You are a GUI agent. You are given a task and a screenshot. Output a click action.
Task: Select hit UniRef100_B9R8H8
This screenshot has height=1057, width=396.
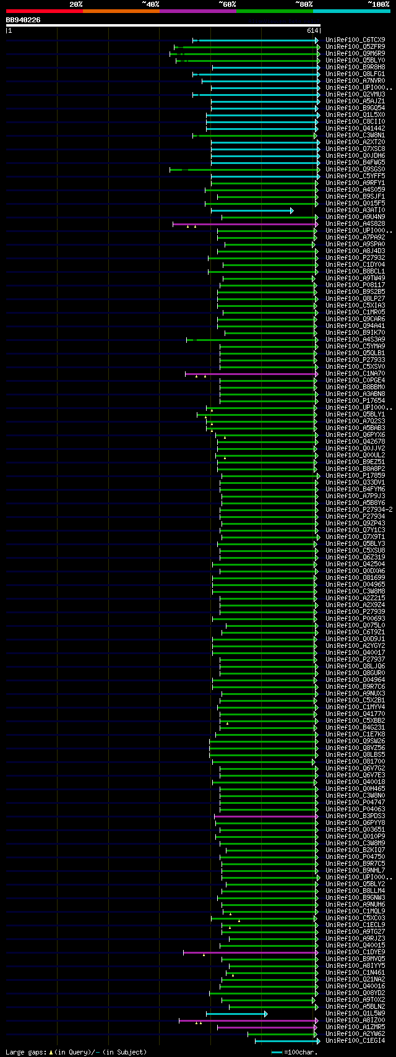tap(355, 67)
